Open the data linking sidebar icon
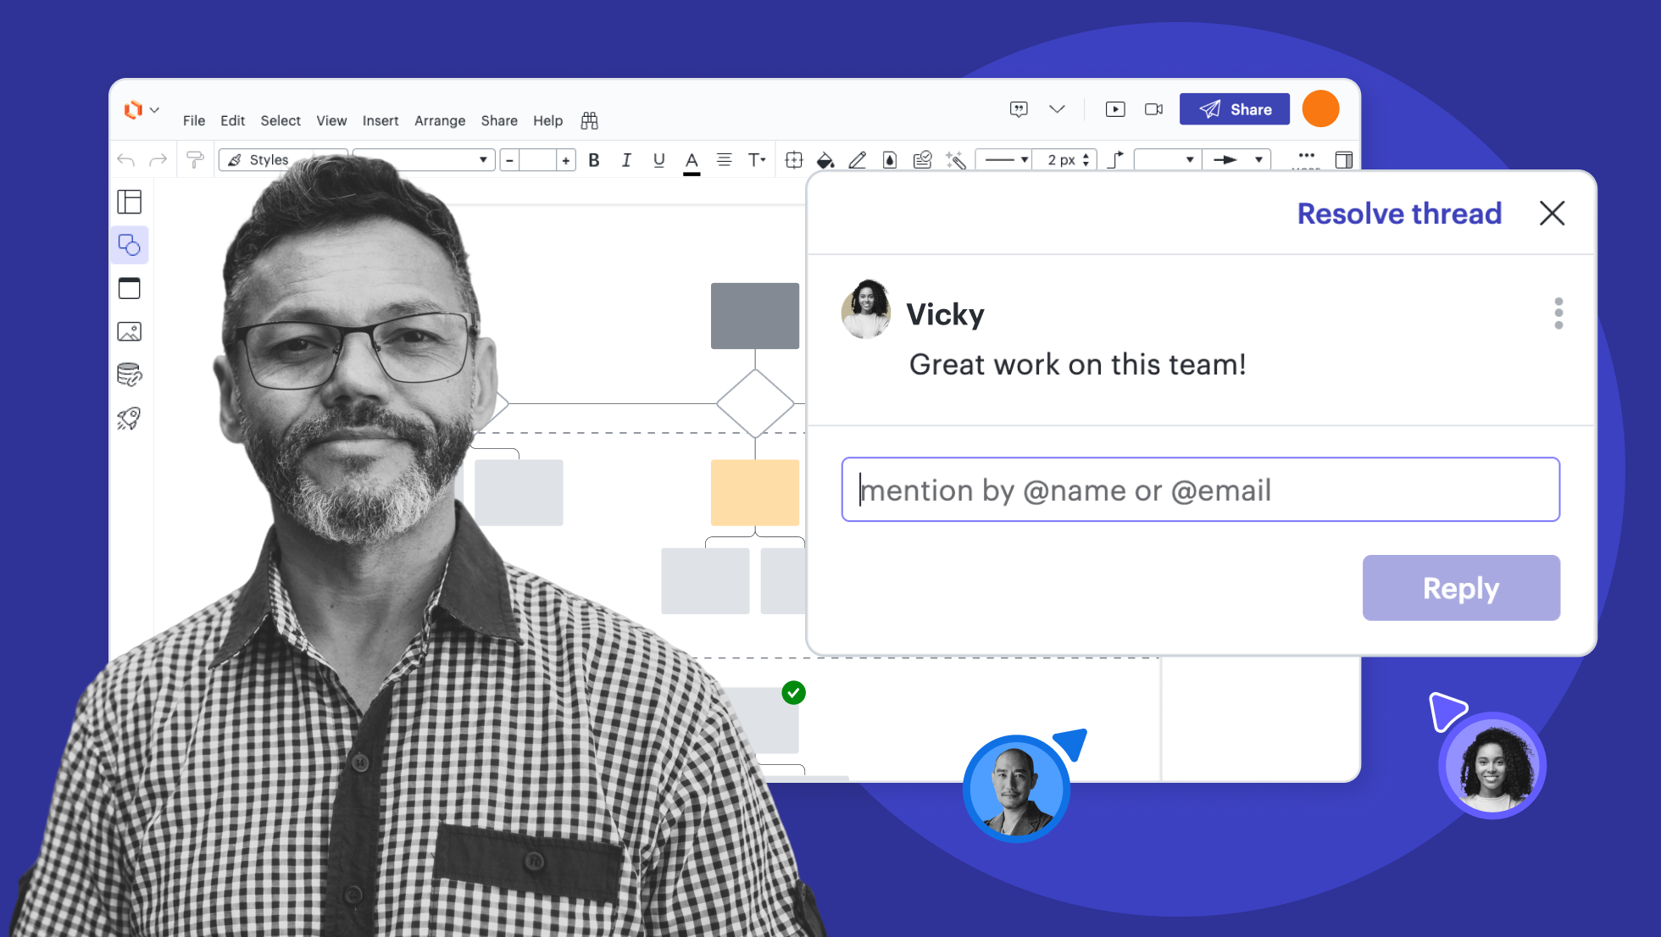Image resolution: width=1661 pixels, height=937 pixels. [129, 374]
